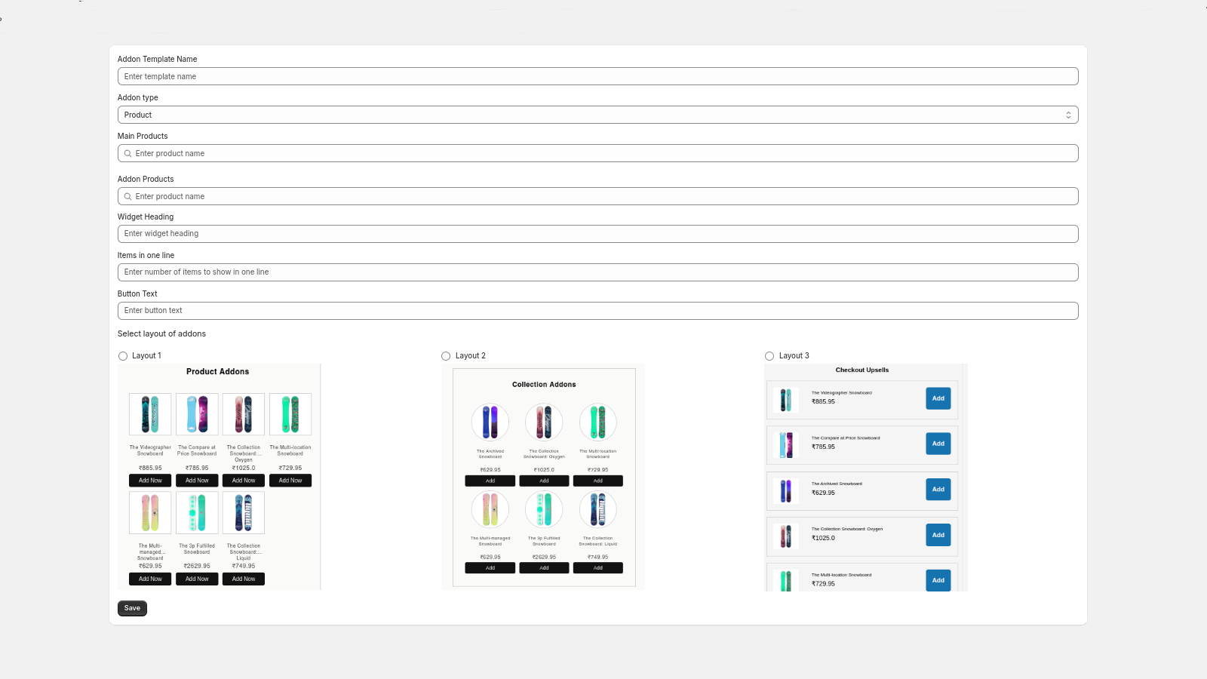Viewport: 1207px width, 679px height.
Task: Click the Addon Template Name input field
Action: click(597, 75)
